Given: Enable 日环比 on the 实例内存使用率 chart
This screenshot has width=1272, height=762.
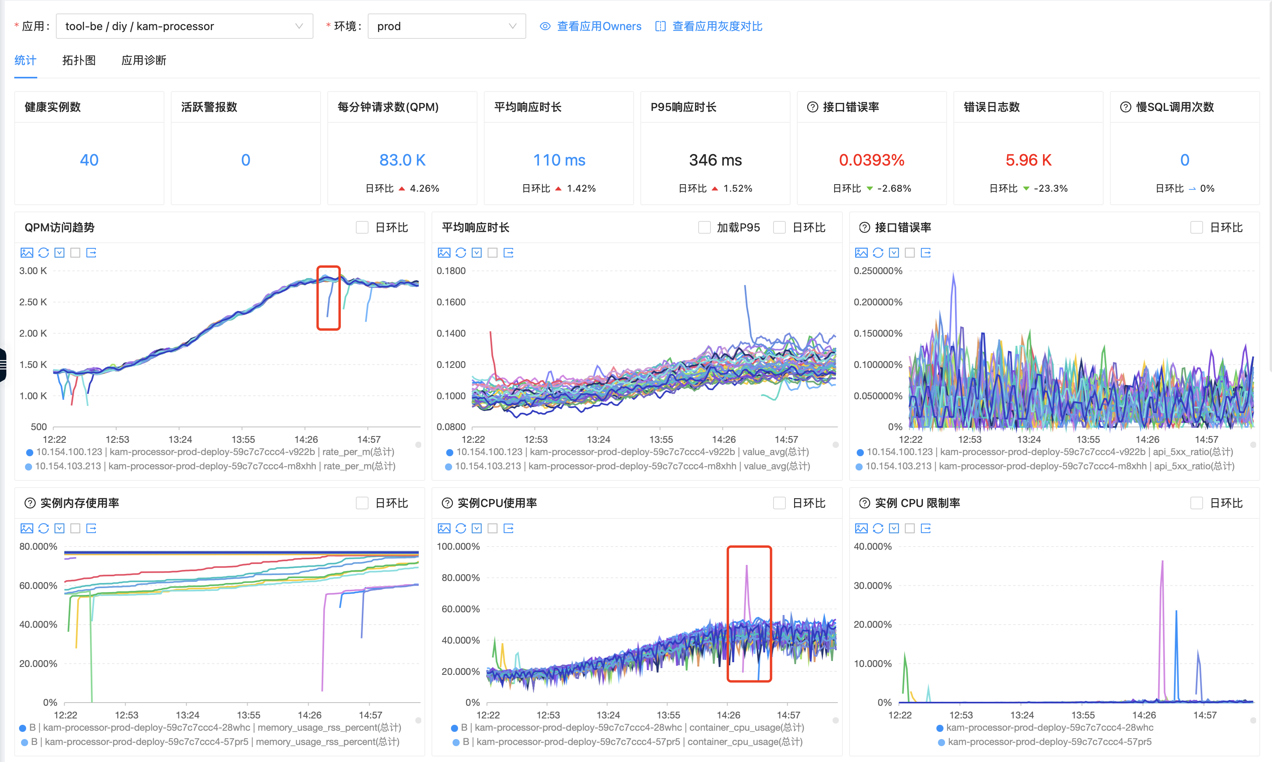Looking at the screenshot, I should (x=362, y=503).
